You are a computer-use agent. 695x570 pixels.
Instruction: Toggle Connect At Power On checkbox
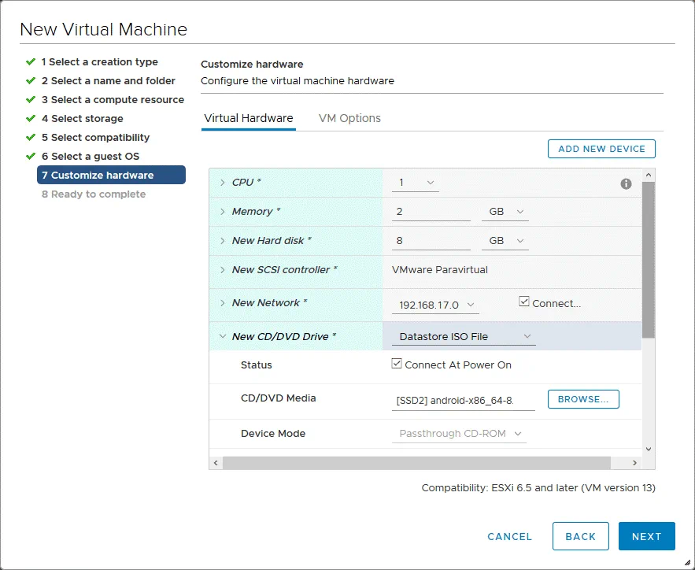tap(397, 365)
